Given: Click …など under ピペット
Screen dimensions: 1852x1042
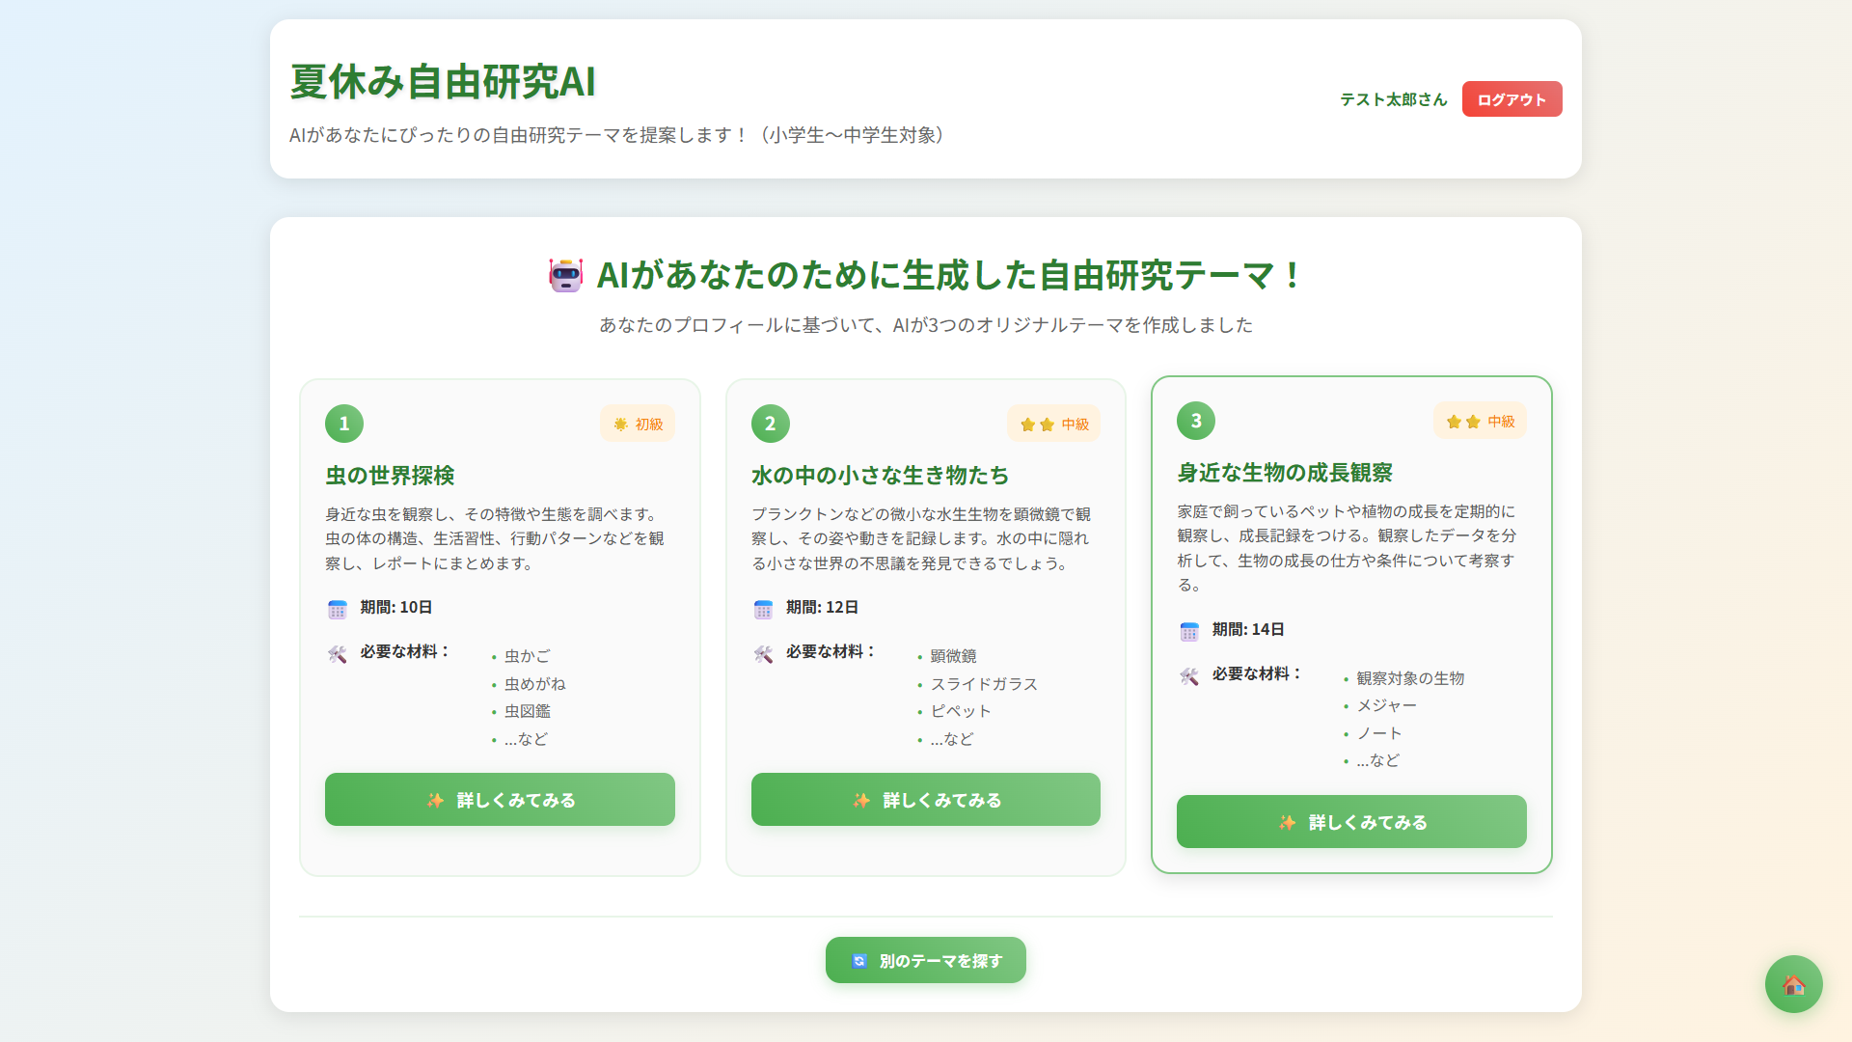Looking at the screenshot, I should point(952,739).
